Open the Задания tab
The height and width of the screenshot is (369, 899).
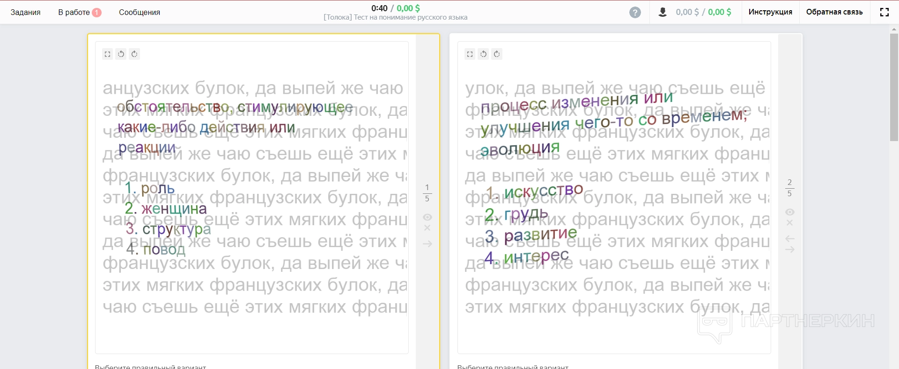point(25,12)
